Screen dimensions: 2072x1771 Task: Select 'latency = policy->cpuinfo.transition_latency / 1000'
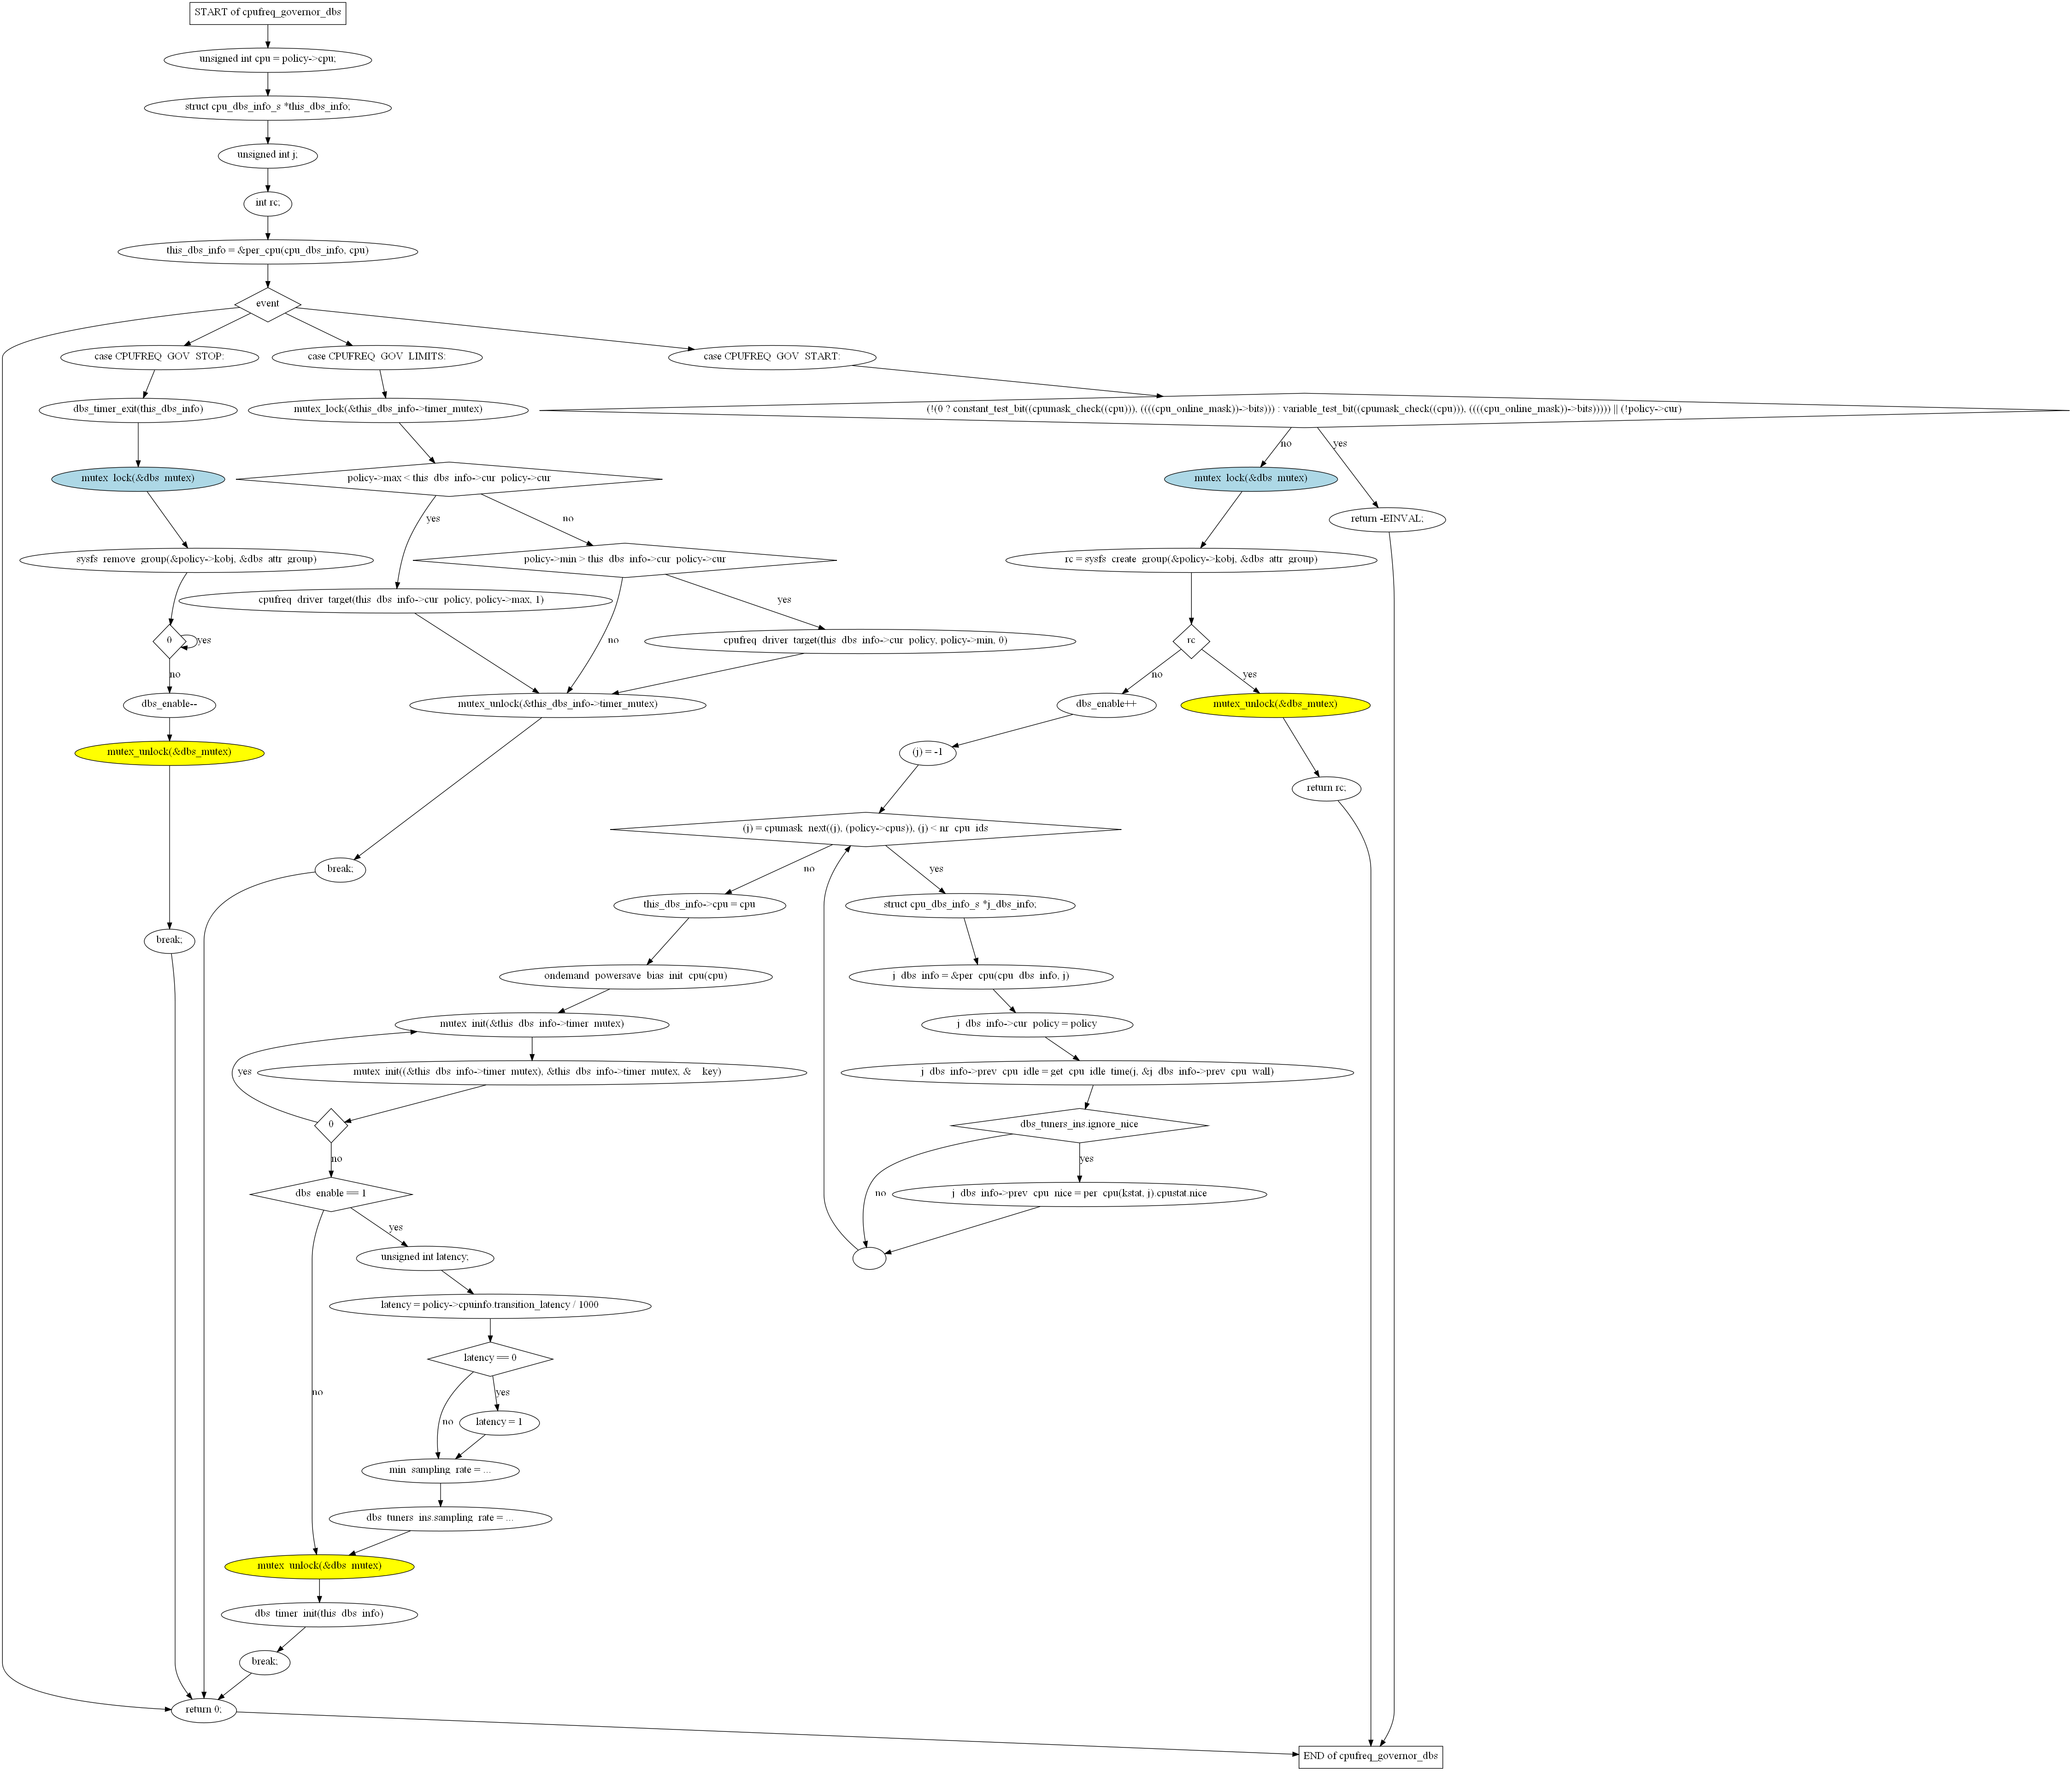[490, 1307]
